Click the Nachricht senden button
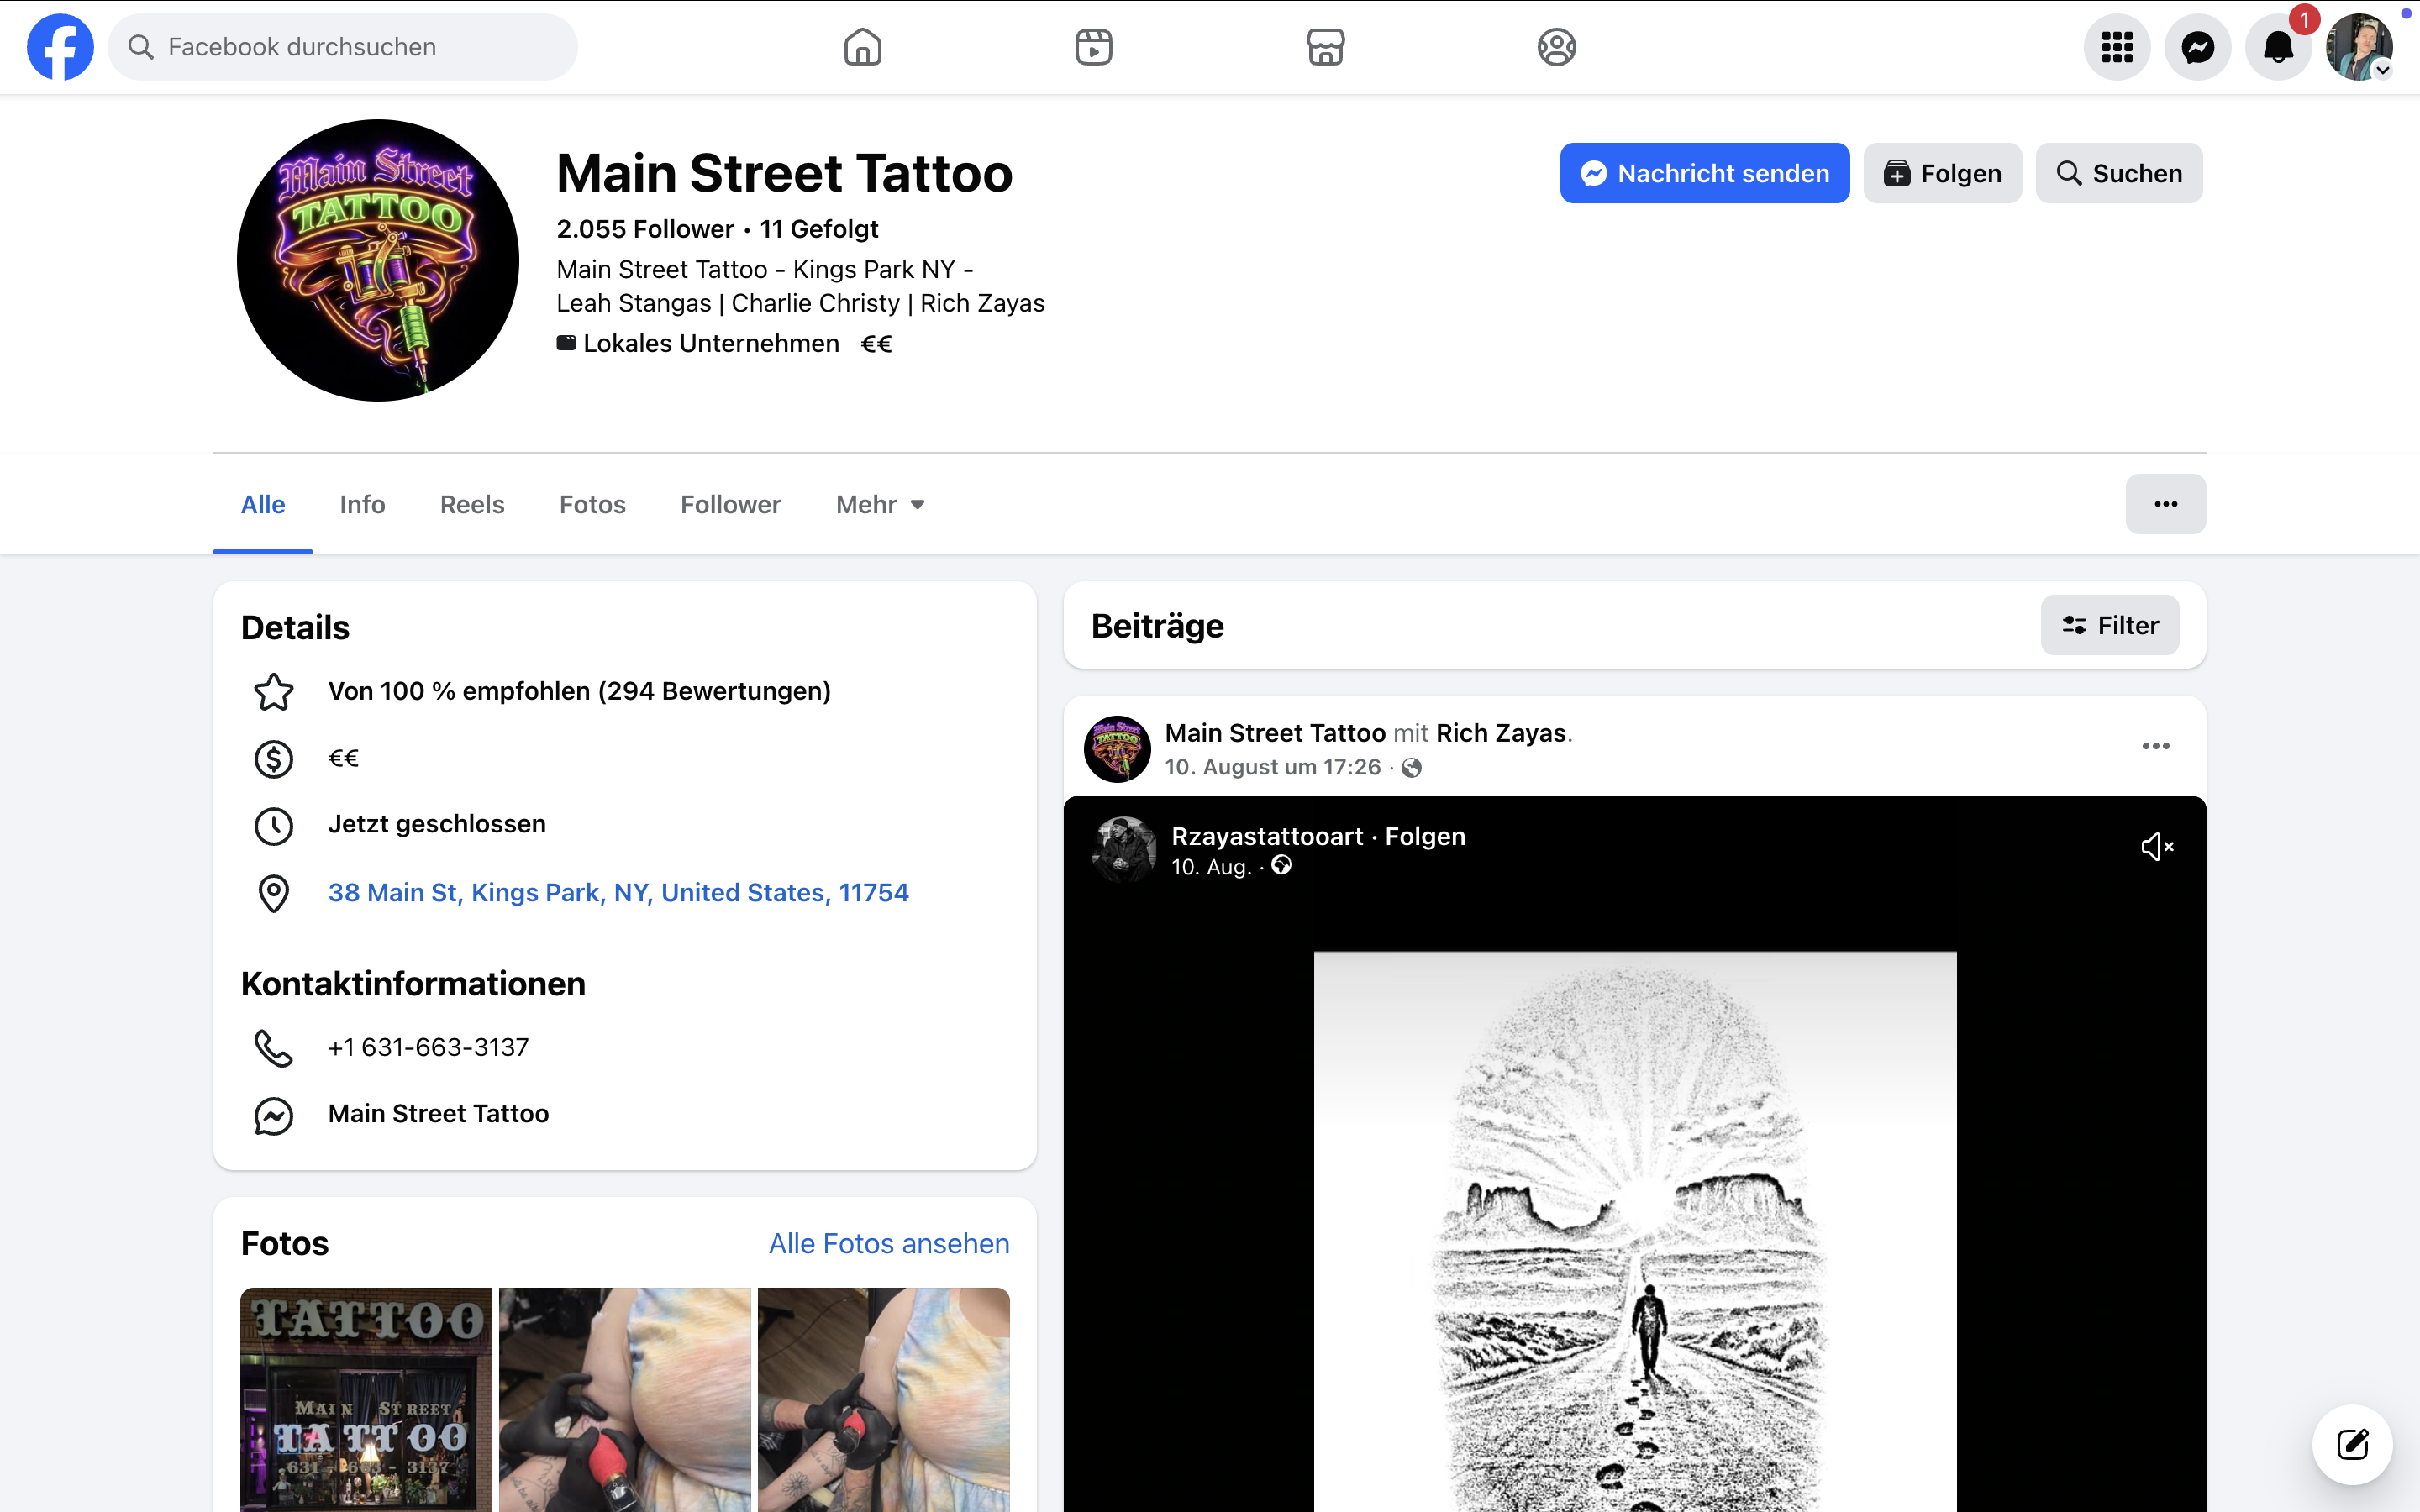The width and height of the screenshot is (2420, 1512). click(x=1705, y=173)
